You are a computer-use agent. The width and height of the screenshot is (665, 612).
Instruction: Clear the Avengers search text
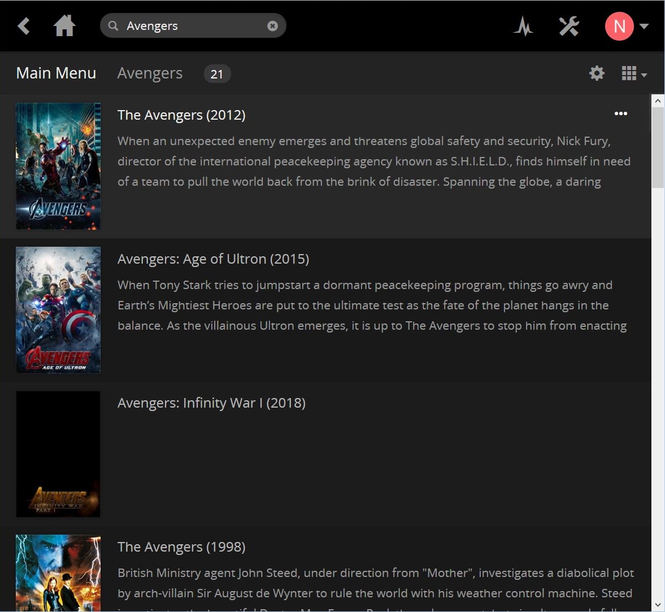273,26
